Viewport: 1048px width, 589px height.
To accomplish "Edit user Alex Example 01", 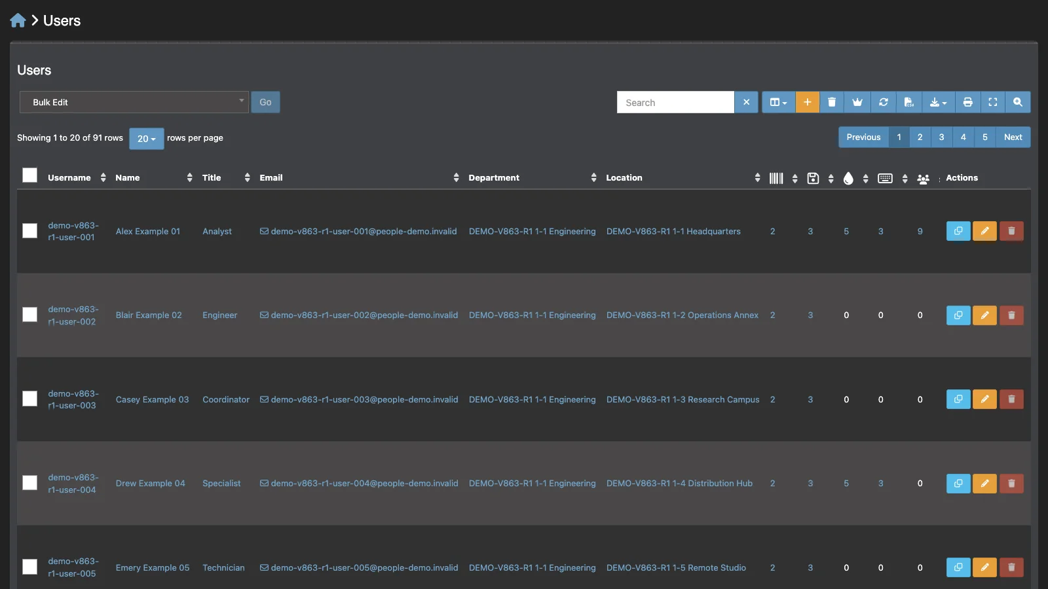I will [x=984, y=231].
